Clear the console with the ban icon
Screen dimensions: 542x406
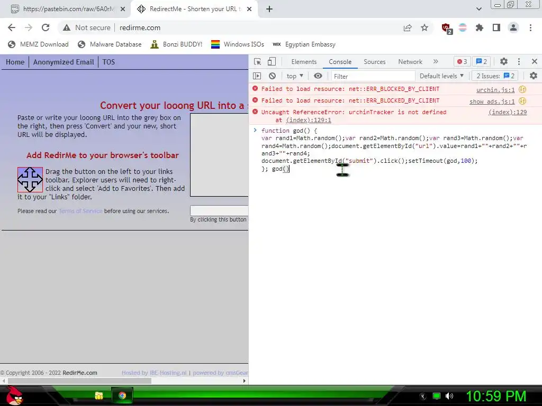coord(273,76)
